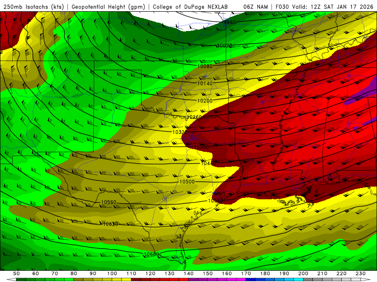Click the 10080 height contour label
This screenshot has height=282, width=377.
click(x=205, y=66)
